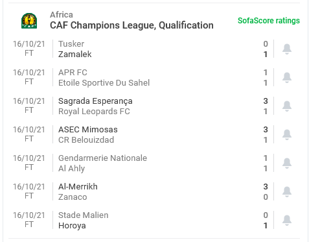The image size is (309, 242).
Task: Click bell icon for Stade Malien vs Horoya
Action: click(x=287, y=220)
